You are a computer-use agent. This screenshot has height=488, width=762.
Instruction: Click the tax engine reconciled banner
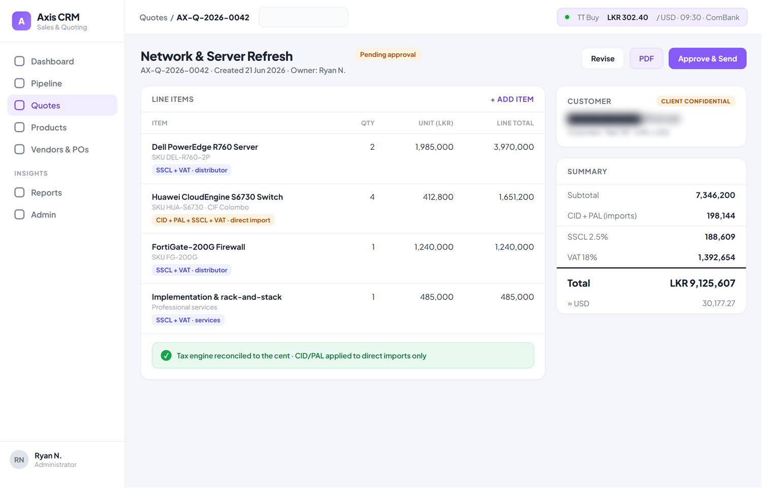coord(343,355)
